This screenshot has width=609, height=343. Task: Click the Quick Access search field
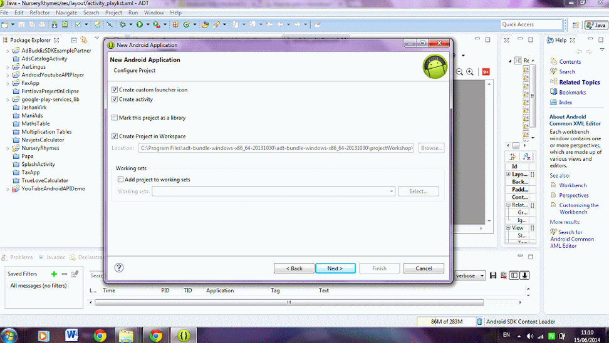(532, 24)
